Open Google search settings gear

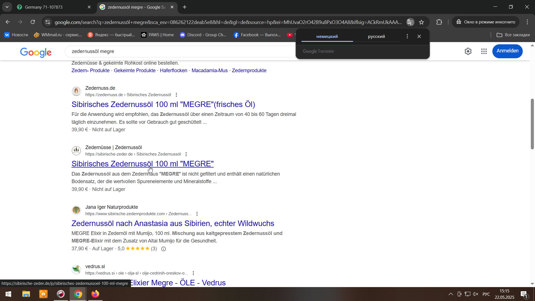point(468,51)
